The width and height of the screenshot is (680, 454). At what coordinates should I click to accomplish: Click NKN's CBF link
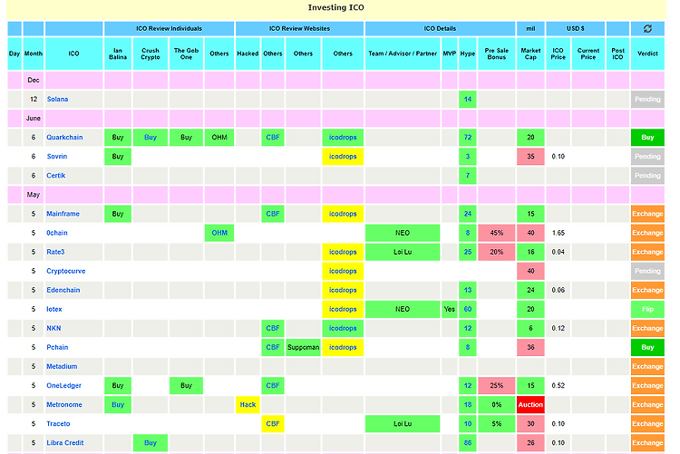(x=272, y=328)
